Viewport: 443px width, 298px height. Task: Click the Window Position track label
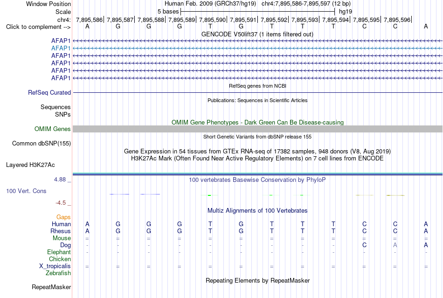tap(48, 4)
